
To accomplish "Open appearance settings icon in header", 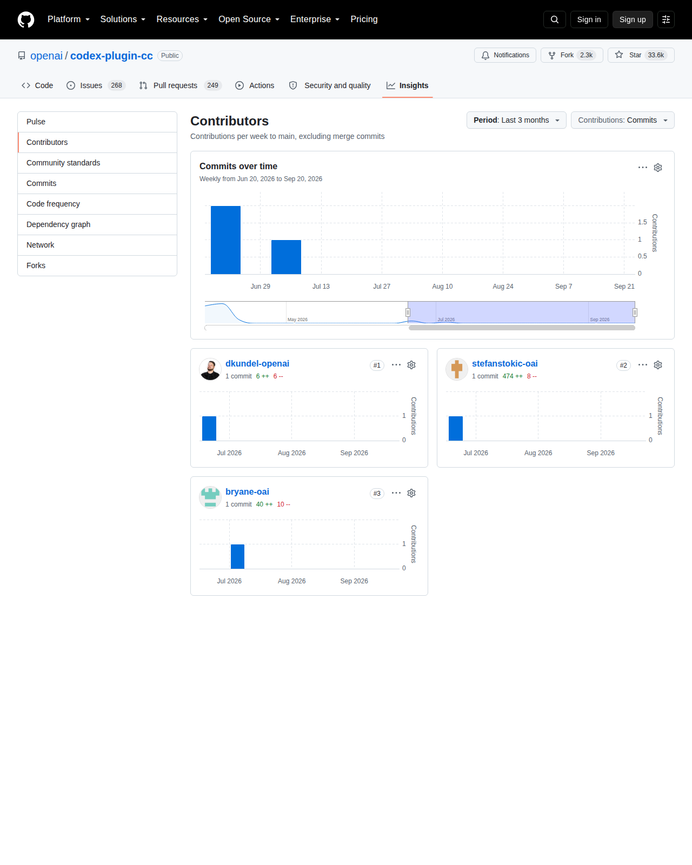I will pyautogui.click(x=666, y=19).
